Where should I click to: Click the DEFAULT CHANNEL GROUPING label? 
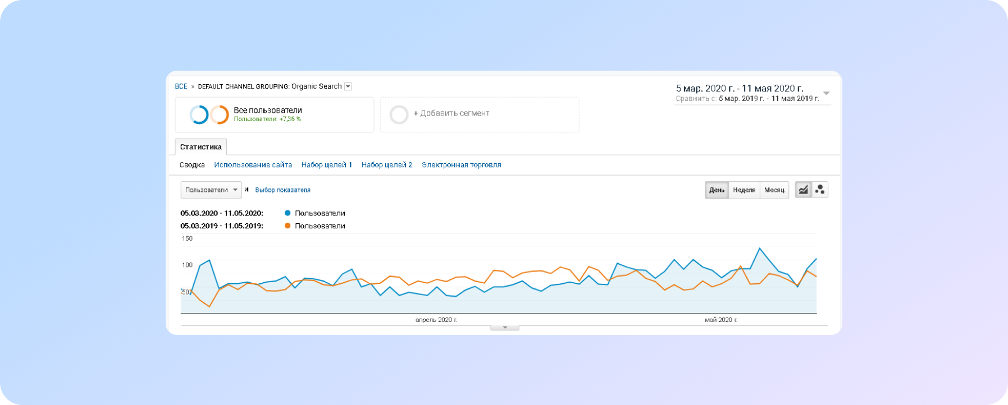[244, 86]
